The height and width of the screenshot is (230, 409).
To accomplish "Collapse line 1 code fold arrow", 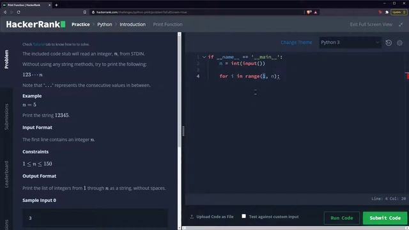I will coord(204,57).
